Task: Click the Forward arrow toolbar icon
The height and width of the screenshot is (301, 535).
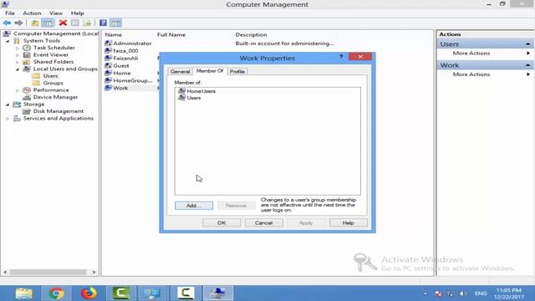Action: 18,23
